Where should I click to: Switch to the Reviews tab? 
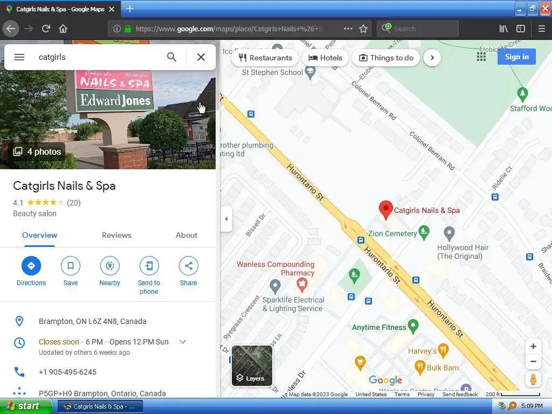pyautogui.click(x=116, y=235)
